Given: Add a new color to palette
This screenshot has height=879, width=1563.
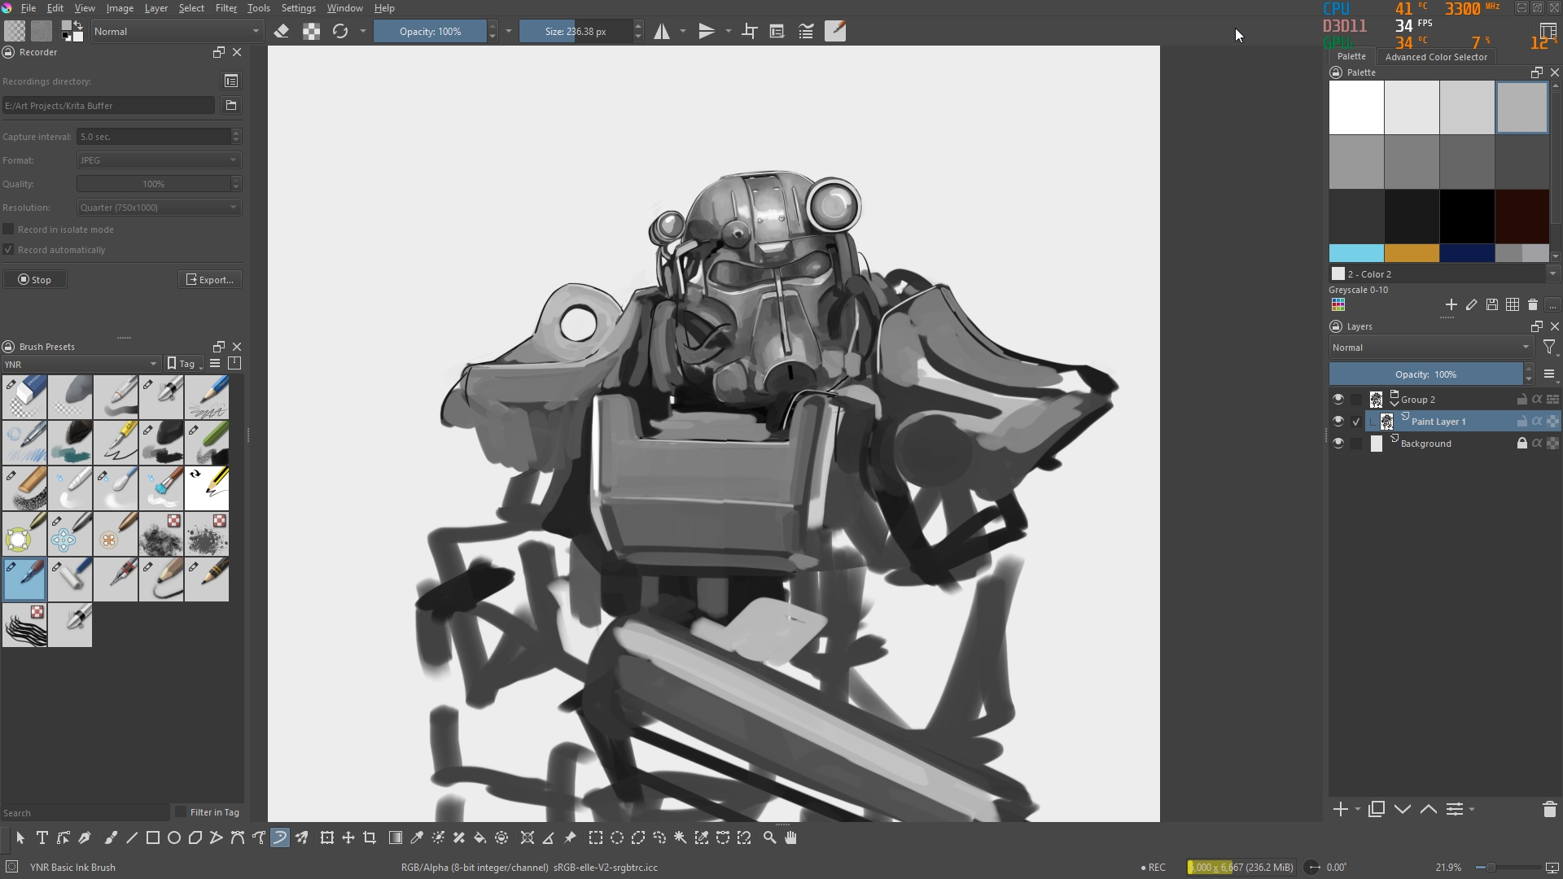Looking at the screenshot, I should [1451, 305].
